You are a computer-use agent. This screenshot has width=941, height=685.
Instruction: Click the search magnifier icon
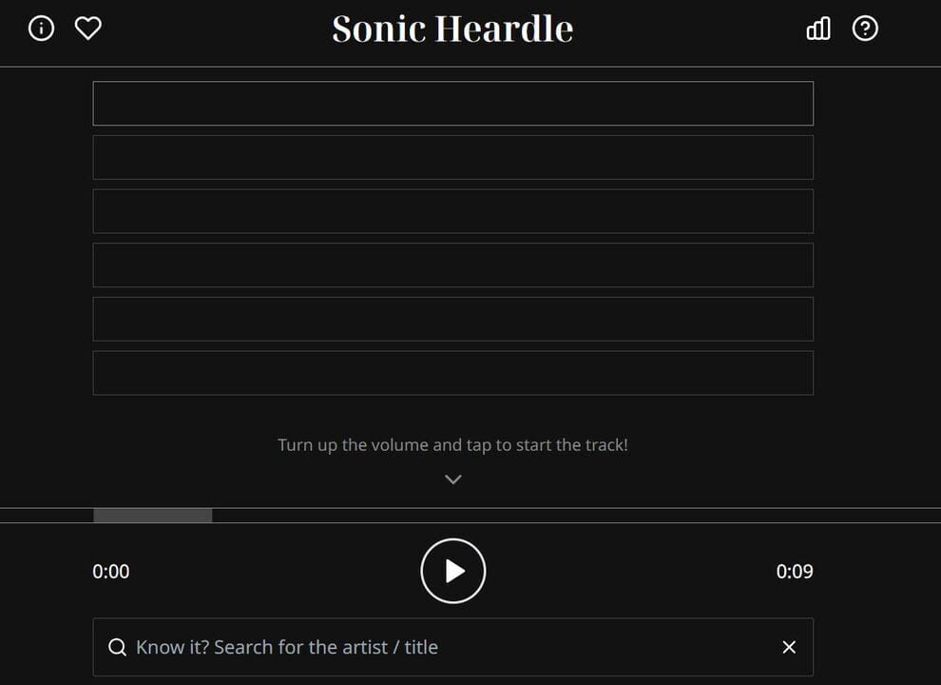click(117, 647)
